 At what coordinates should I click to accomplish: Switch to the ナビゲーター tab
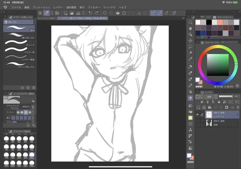(230, 42)
